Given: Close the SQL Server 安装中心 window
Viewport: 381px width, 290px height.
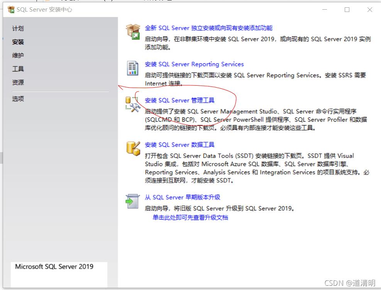Looking at the screenshot, I should point(369,10).
